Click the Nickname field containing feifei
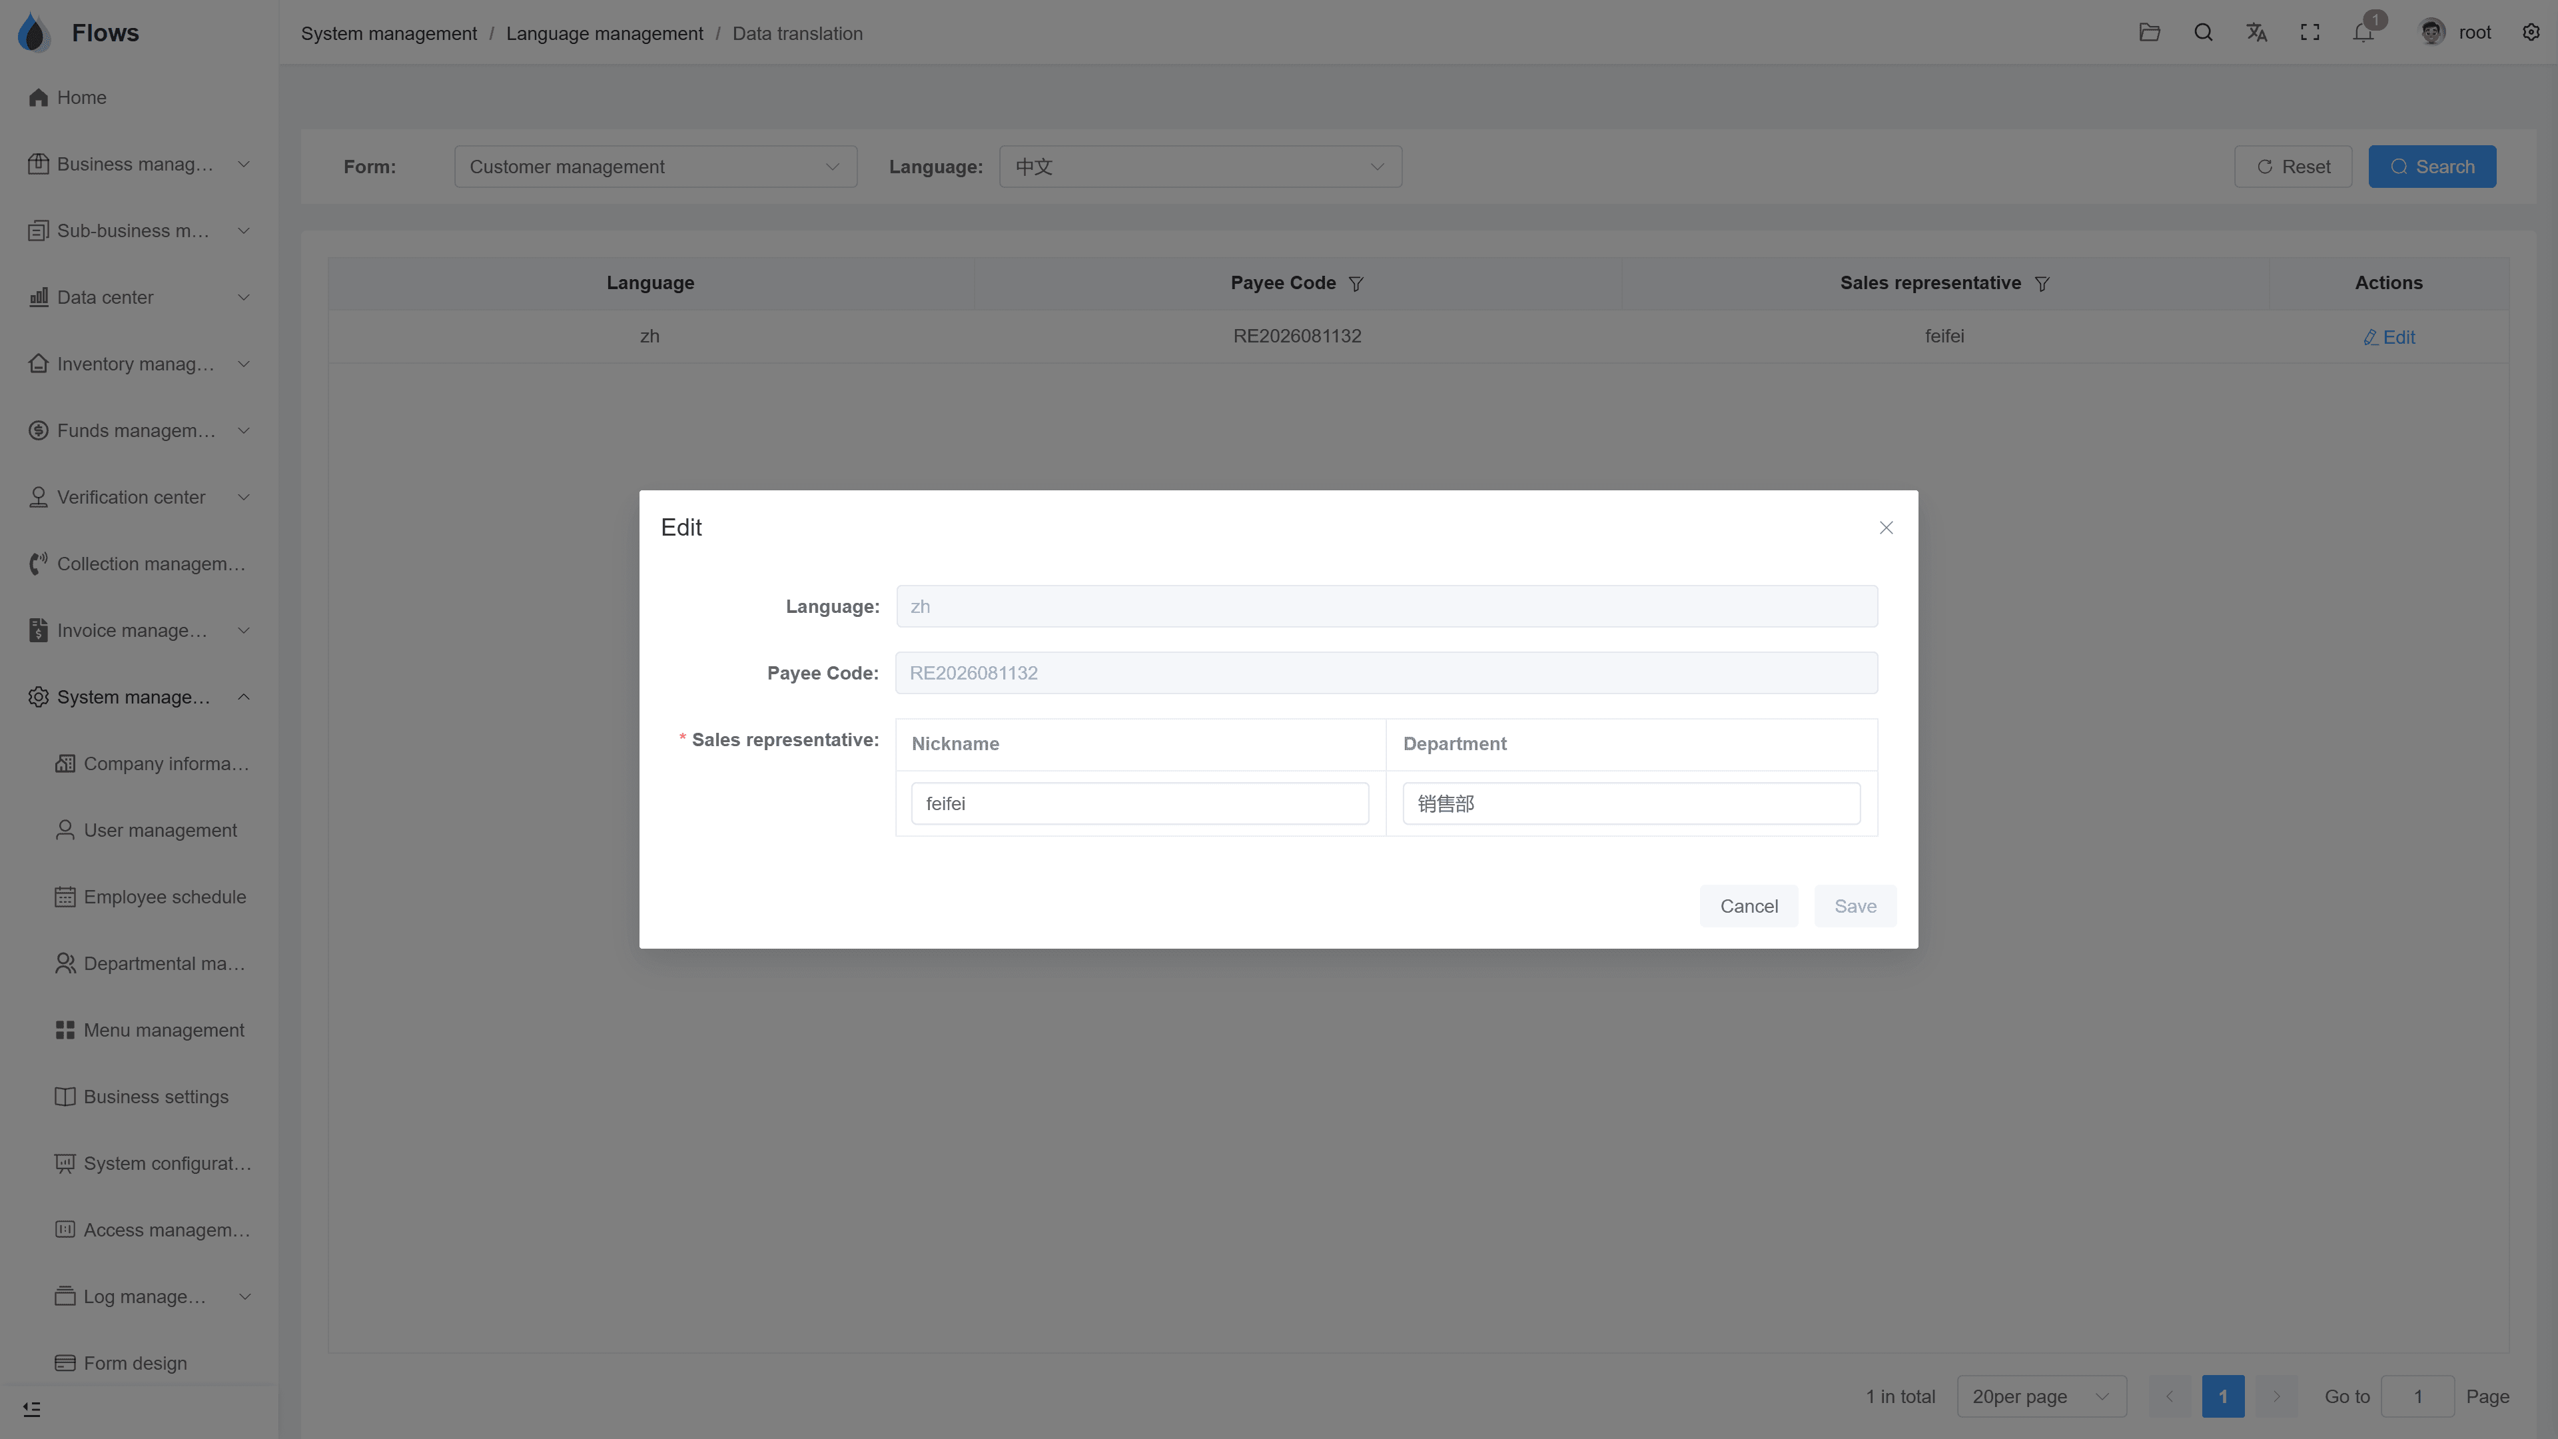Viewport: 2558px width, 1439px height. point(1140,803)
